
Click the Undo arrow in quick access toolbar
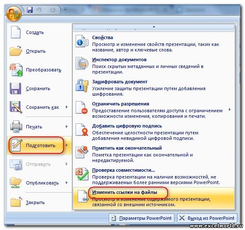click(x=39, y=10)
